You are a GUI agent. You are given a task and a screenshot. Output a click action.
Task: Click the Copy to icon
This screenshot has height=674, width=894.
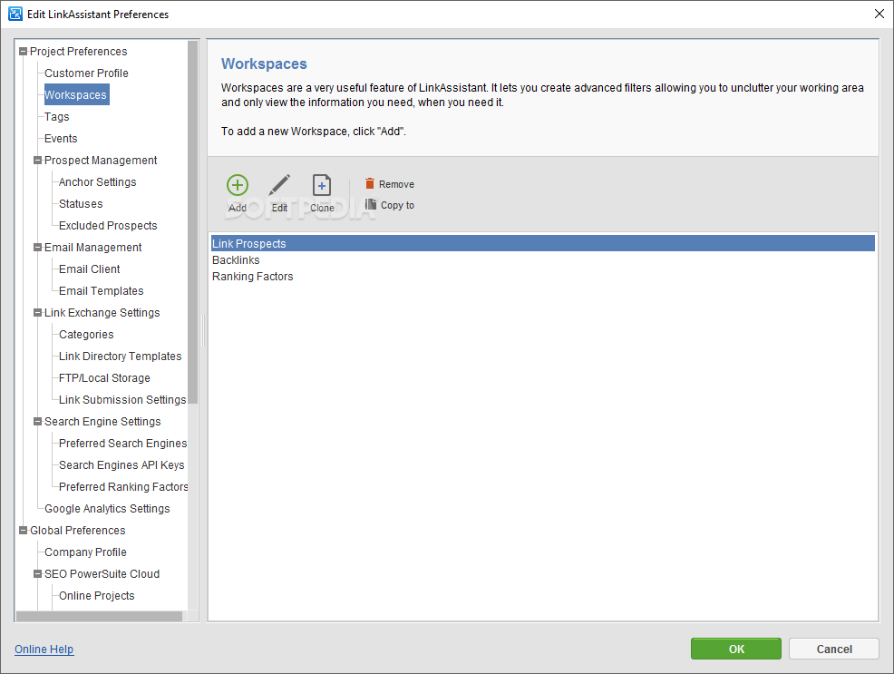click(x=371, y=204)
